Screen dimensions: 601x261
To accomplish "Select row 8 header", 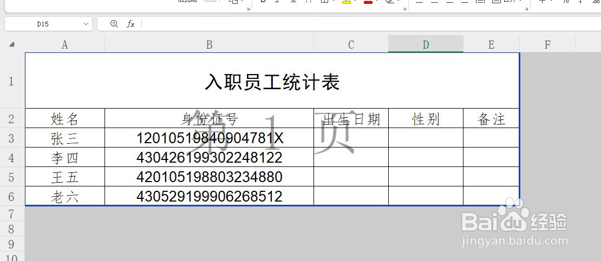I will [11, 229].
